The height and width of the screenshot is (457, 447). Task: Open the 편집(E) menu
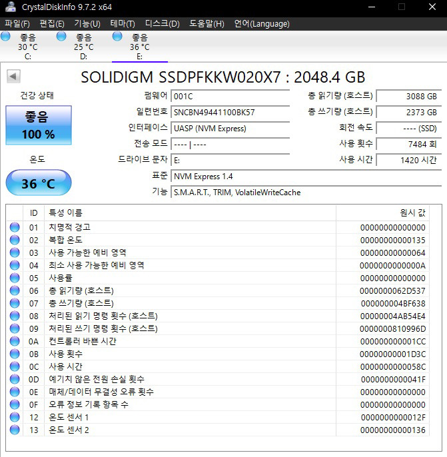pyautogui.click(x=52, y=23)
